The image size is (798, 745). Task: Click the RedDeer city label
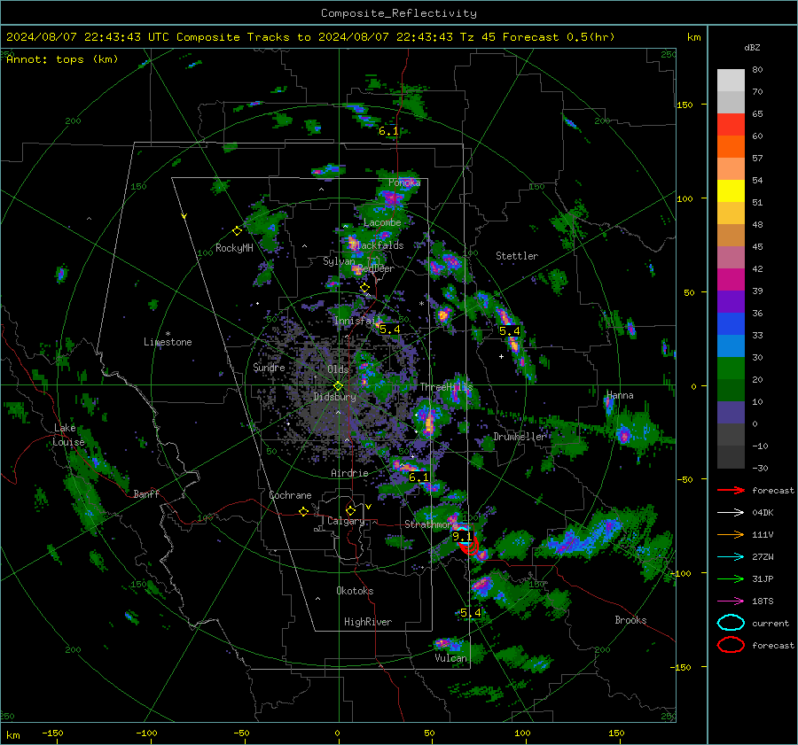pyautogui.click(x=376, y=268)
